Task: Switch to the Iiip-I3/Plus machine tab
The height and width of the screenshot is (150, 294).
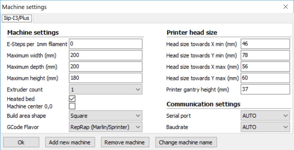Action: [x=17, y=18]
